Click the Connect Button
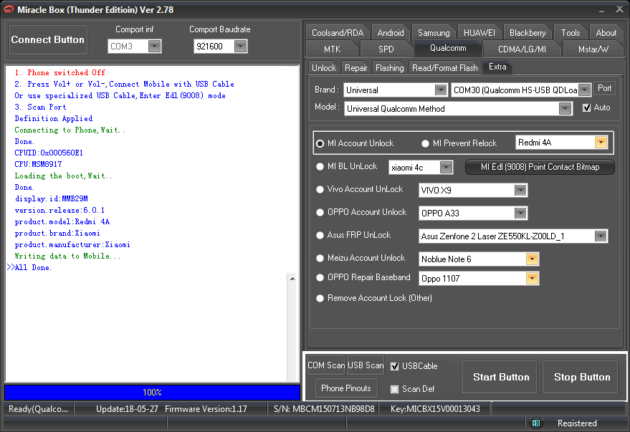Image resolution: width=630 pixels, height=432 pixels. tap(48, 39)
